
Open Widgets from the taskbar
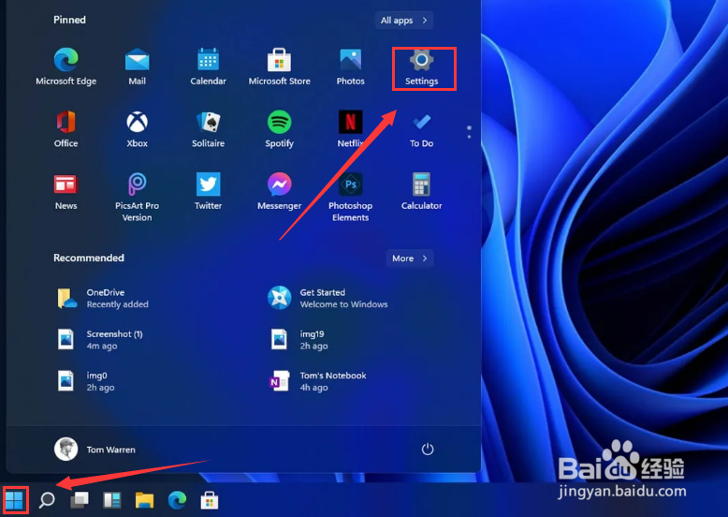[112, 500]
